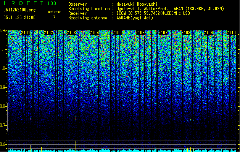Click the 2103 time marker
The image size is (240, 152).
pos(71,33)
